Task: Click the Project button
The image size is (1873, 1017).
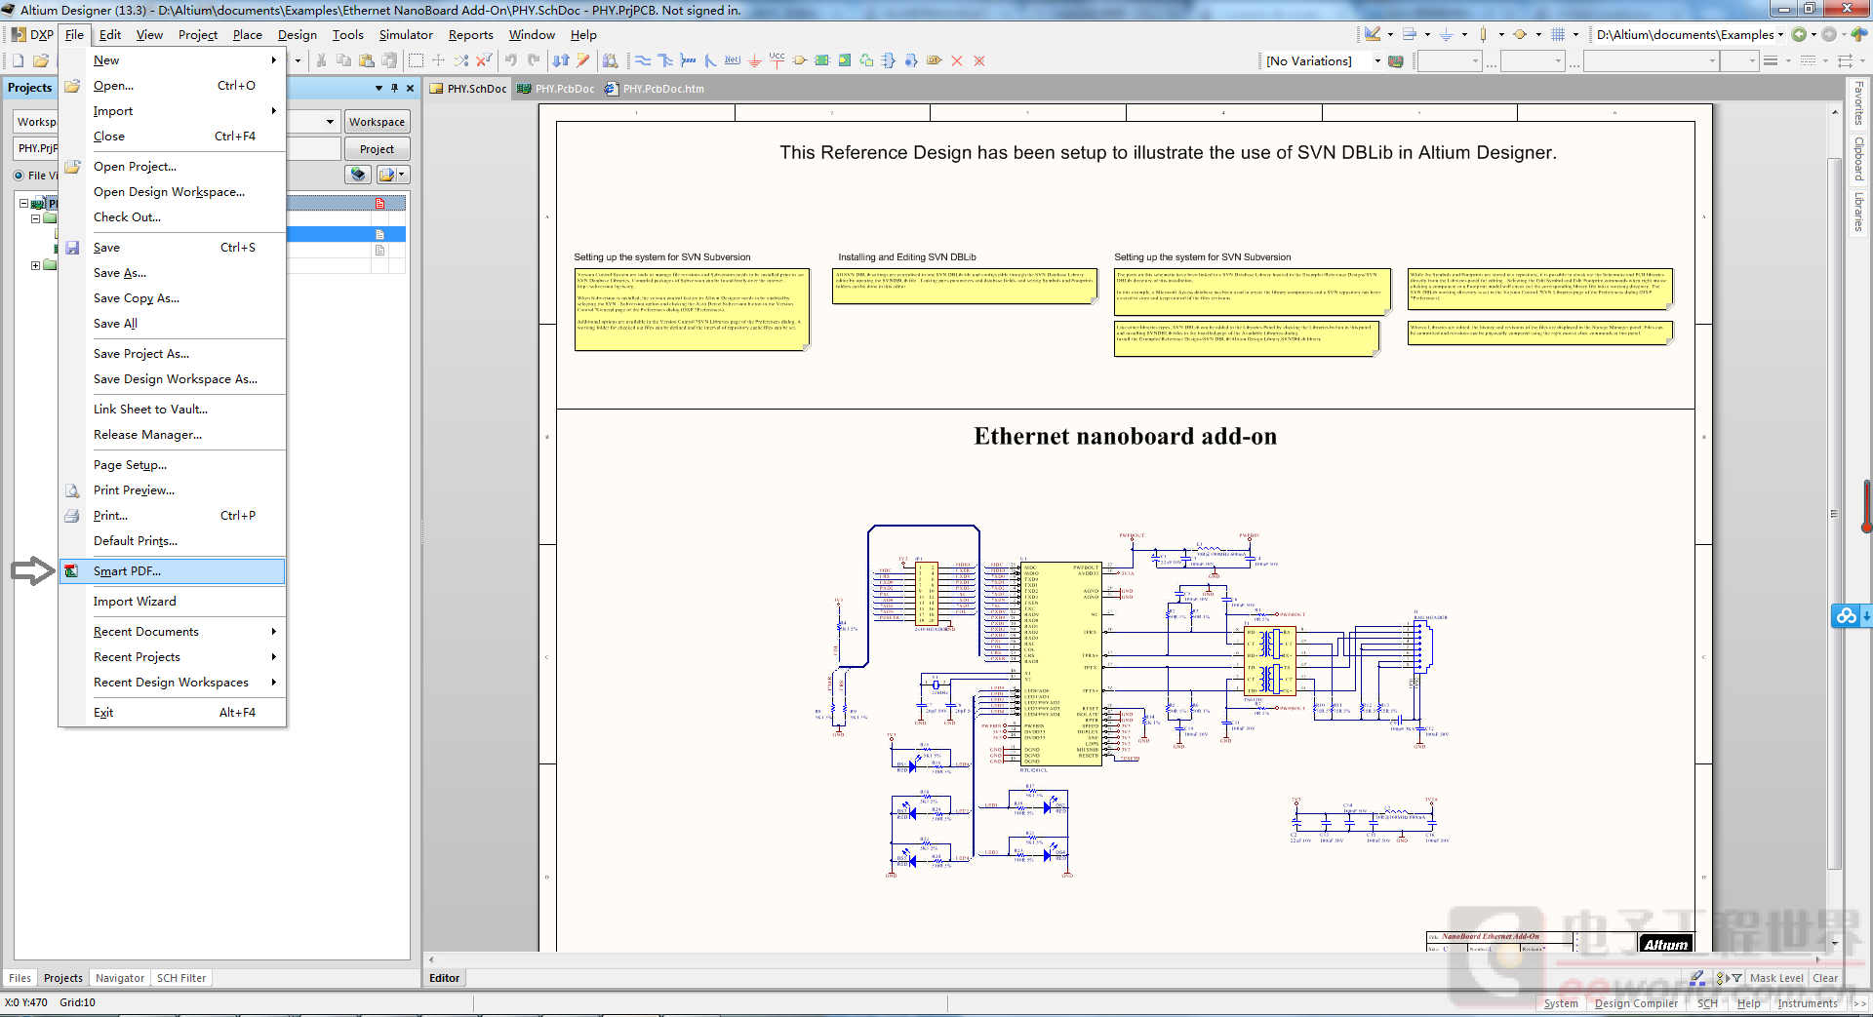Action: [x=377, y=149]
